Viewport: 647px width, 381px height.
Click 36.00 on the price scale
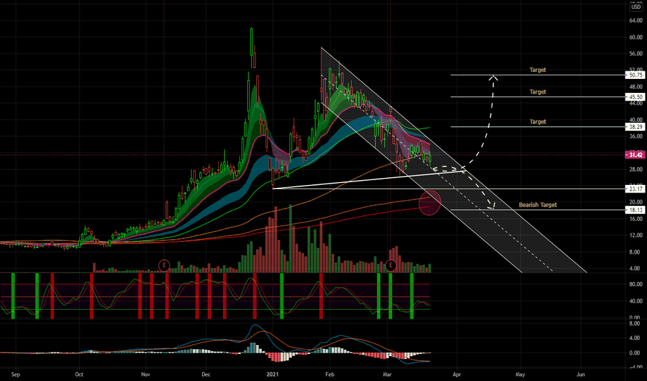pos(635,136)
